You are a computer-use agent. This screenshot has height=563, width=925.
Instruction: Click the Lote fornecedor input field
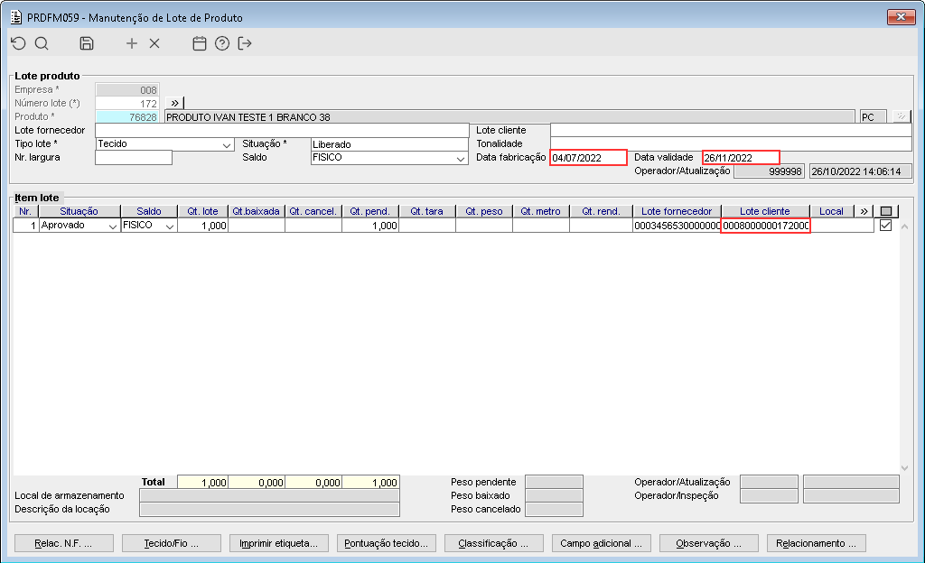point(282,130)
